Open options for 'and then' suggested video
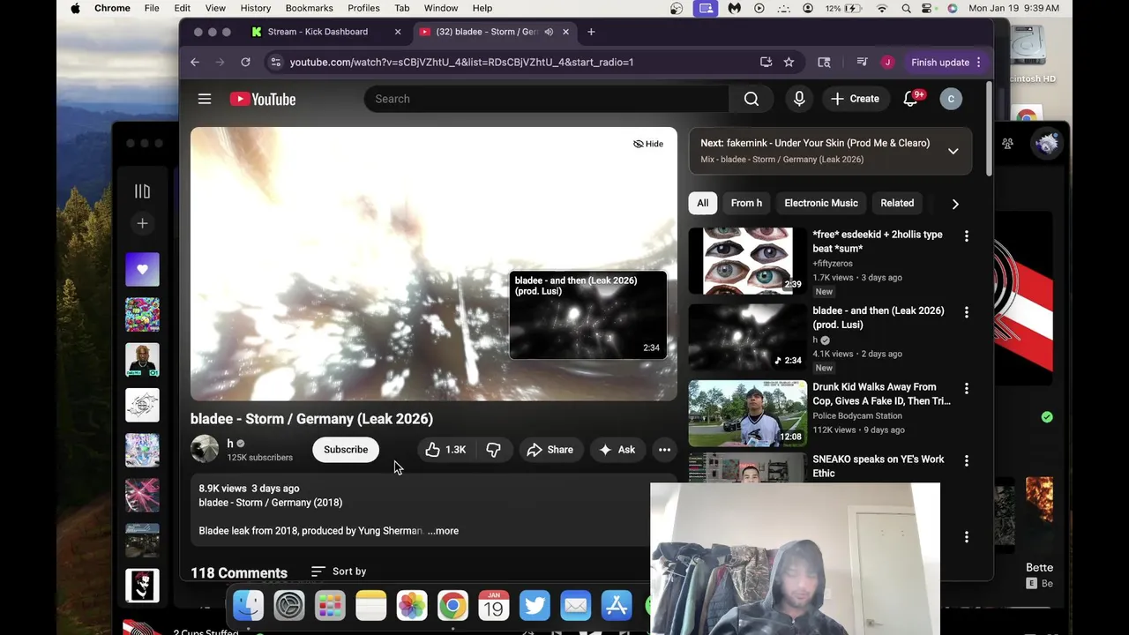The image size is (1129, 635). 966,312
